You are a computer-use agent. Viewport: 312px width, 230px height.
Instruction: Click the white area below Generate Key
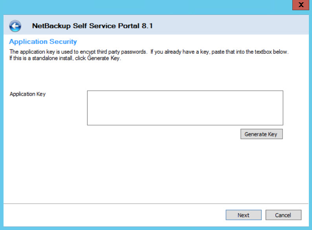point(156,171)
